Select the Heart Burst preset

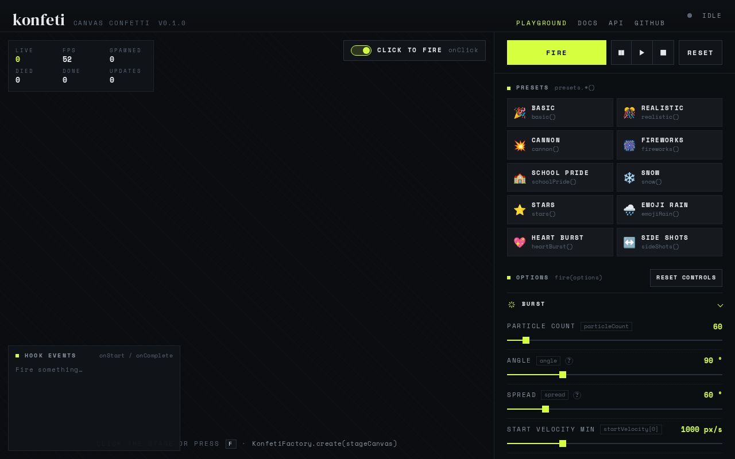560,242
